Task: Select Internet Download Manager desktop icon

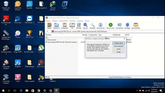Action: pos(53,6)
